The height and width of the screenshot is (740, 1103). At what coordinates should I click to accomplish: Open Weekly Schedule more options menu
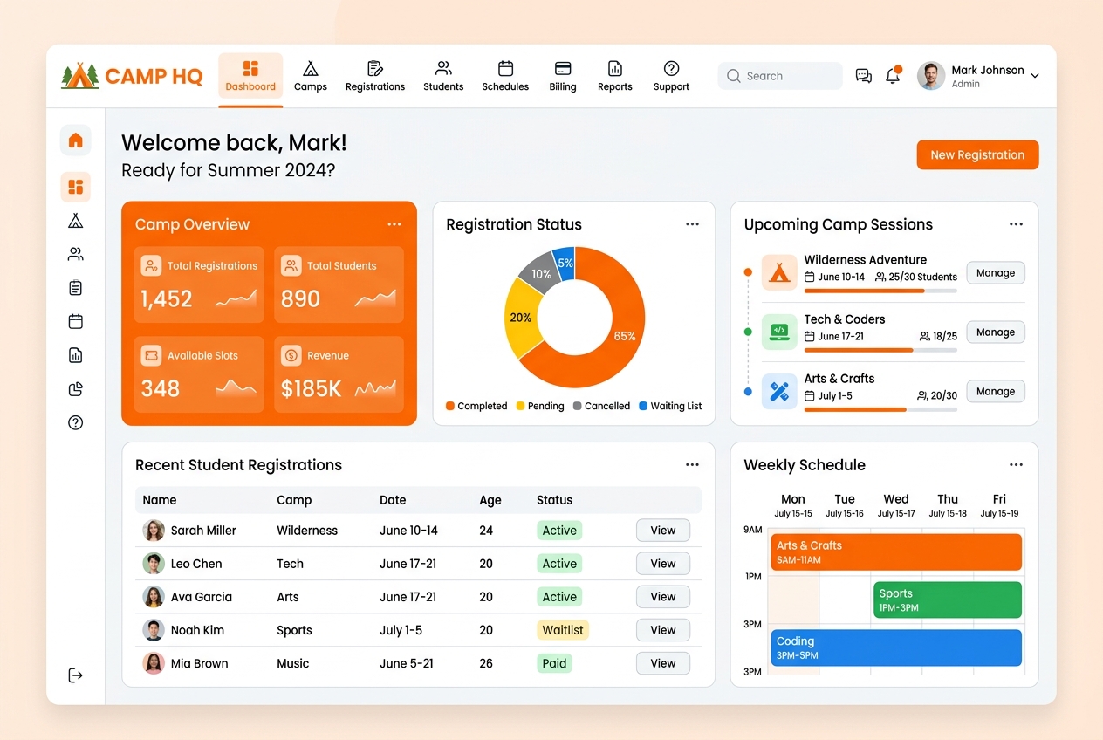tap(1016, 465)
